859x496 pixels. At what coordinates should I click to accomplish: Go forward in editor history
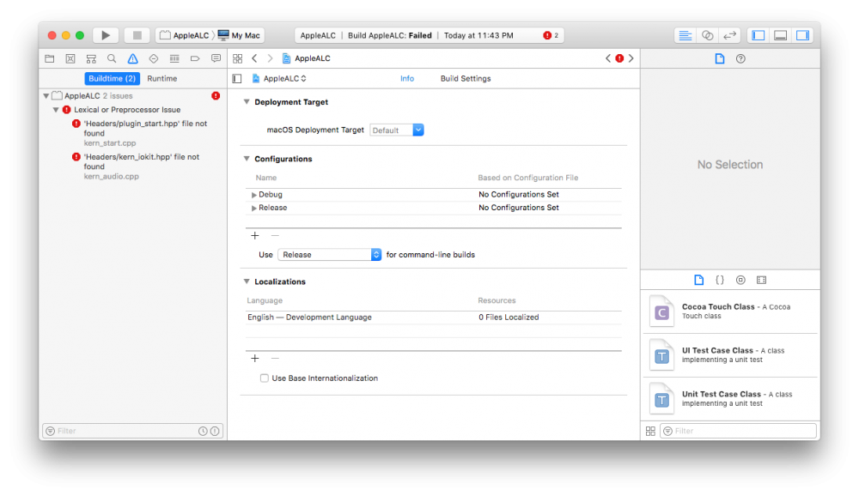(270, 58)
